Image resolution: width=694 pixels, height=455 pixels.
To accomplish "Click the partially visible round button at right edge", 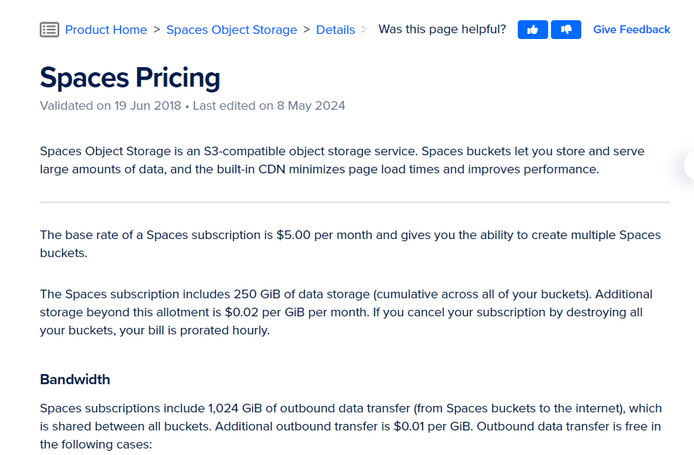I will coord(689,165).
